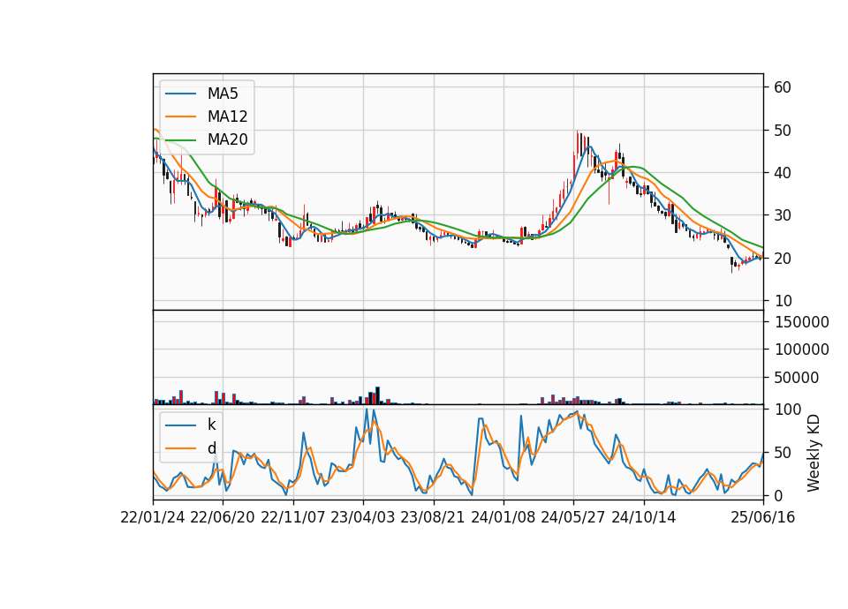Screen dimensions: 848x609
Task: Click the price axis value 50
Action: coord(782,131)
